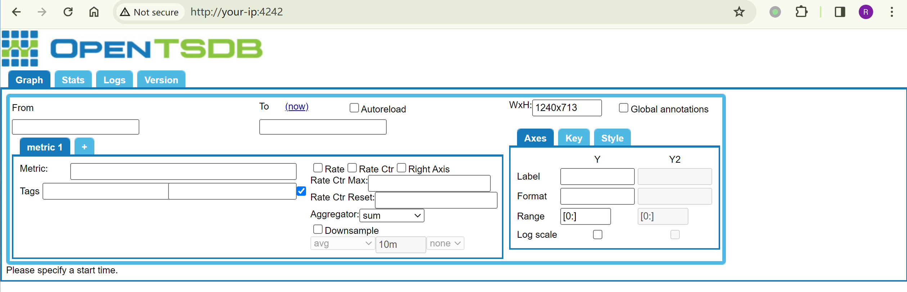Toggle the browser side panel icon

pos(840,12)
